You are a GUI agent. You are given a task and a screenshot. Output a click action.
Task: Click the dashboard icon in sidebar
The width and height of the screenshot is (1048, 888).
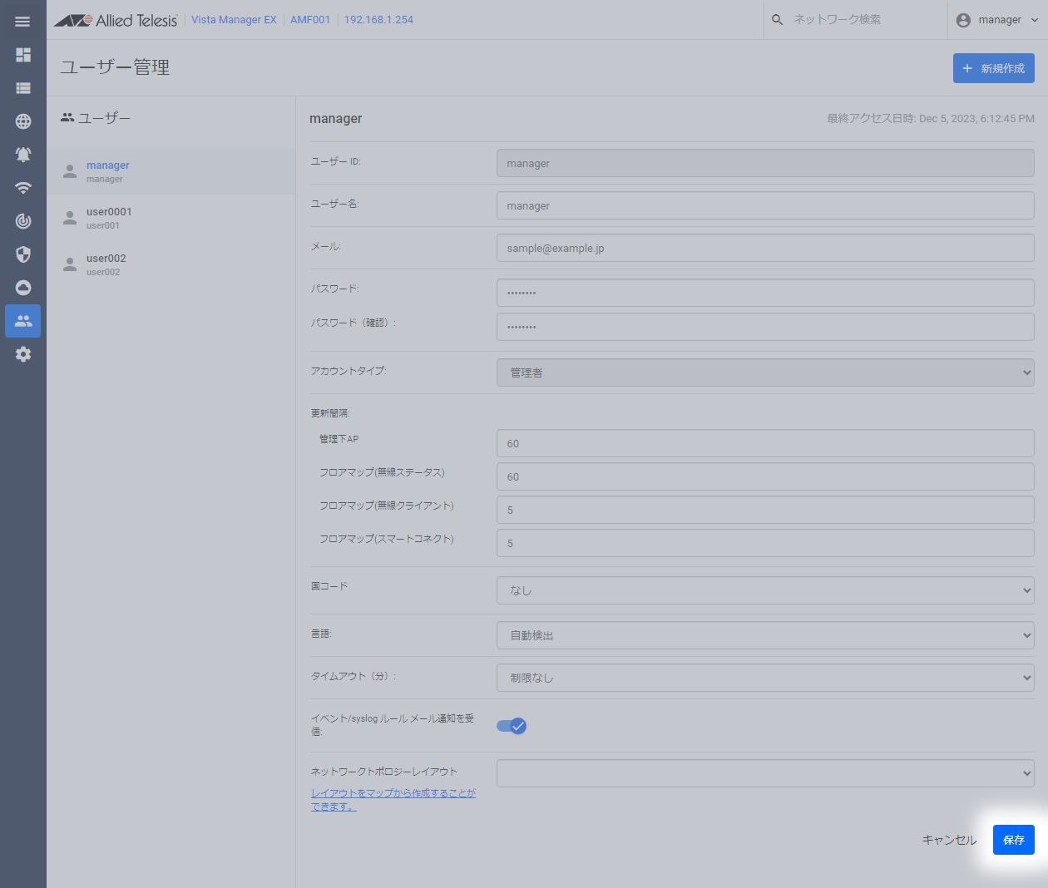(x=23, y=55)
